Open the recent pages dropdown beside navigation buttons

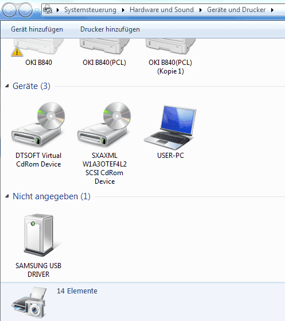click(x=37, y=10)
